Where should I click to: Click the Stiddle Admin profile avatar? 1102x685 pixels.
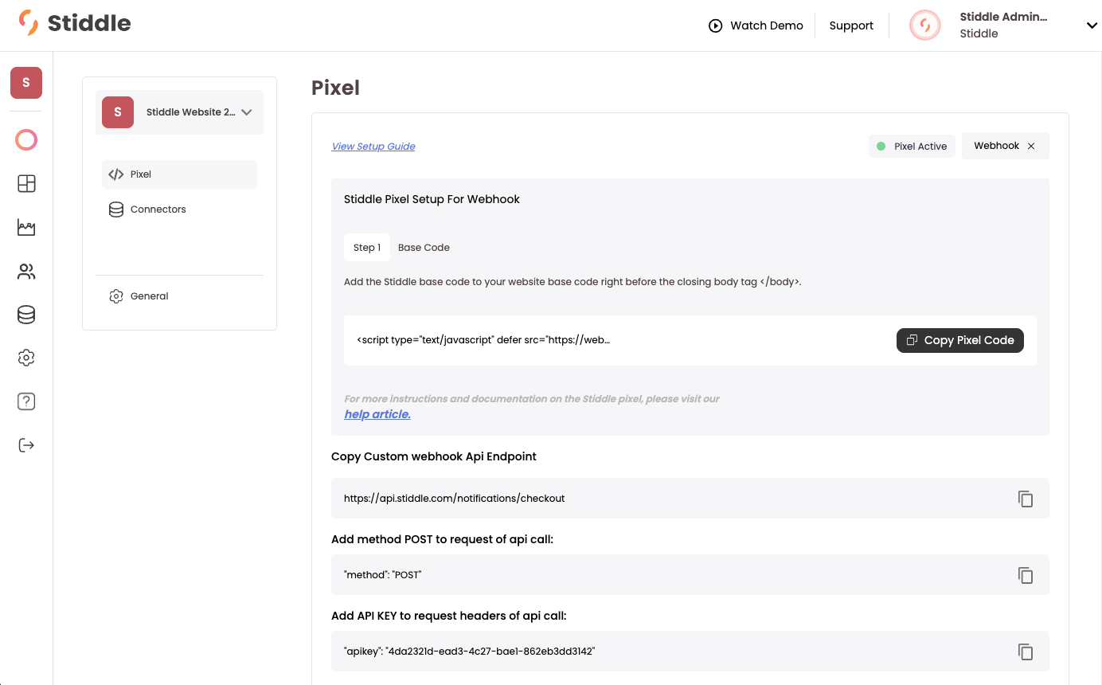925,25
